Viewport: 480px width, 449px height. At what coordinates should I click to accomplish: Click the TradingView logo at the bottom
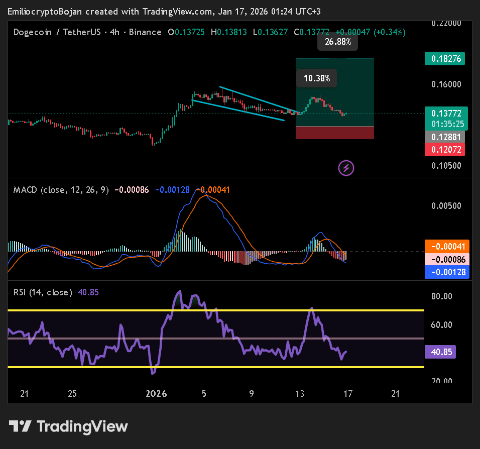click(x=68, y=426)
